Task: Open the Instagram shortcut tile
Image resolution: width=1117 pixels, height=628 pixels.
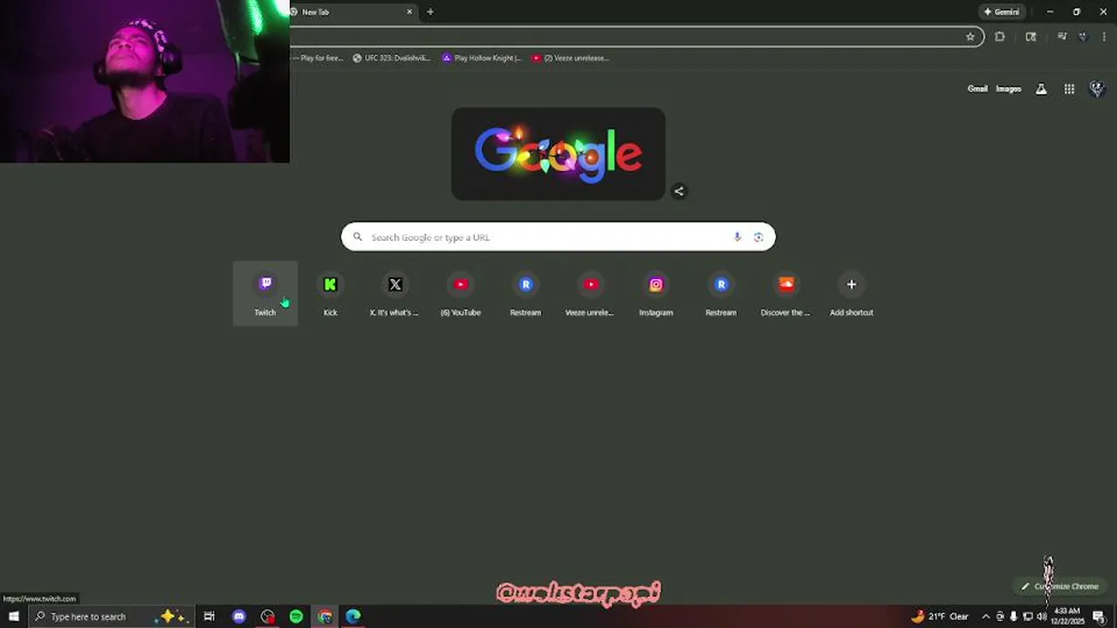Action: tap(655, 294)
